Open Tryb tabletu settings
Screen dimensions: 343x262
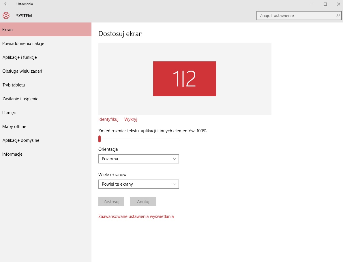coord(46,85)
